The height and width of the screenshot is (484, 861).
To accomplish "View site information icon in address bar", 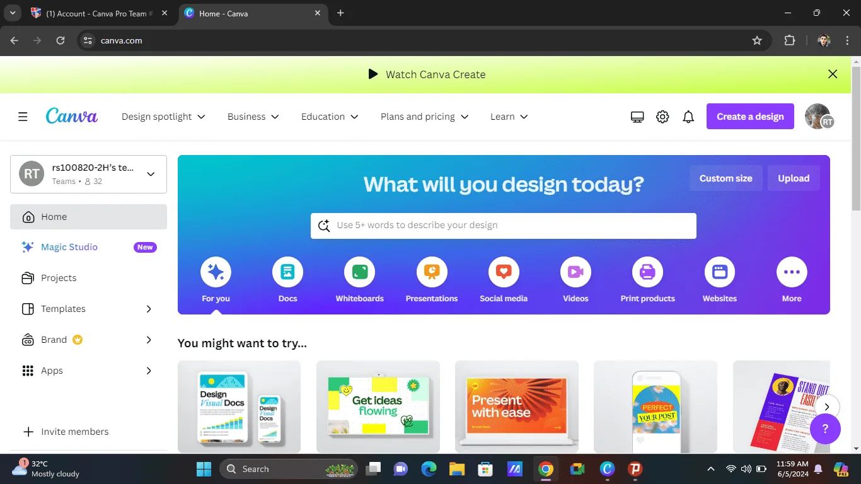I will pos(88,40).
